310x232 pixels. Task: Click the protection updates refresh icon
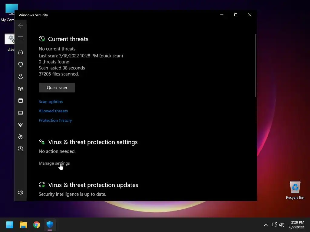[42, 185]
